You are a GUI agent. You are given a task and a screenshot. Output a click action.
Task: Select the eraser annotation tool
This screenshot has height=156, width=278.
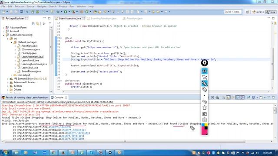[x=205, y=90]
